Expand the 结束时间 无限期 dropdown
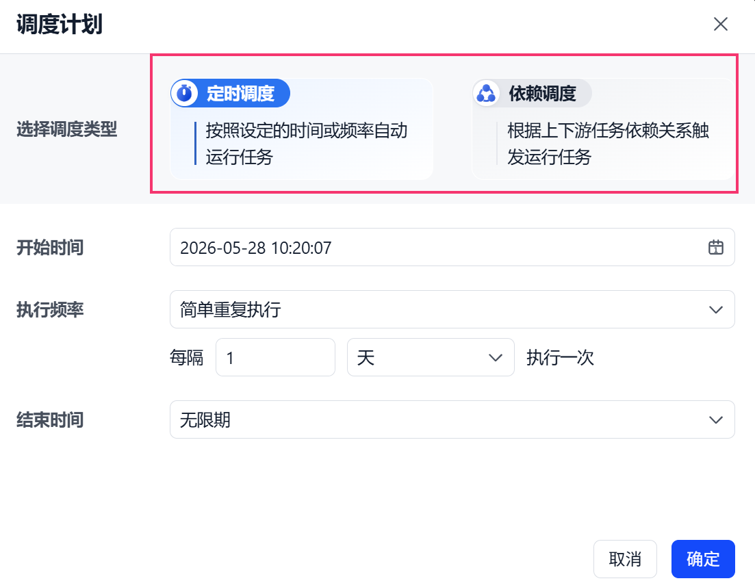 452,419
